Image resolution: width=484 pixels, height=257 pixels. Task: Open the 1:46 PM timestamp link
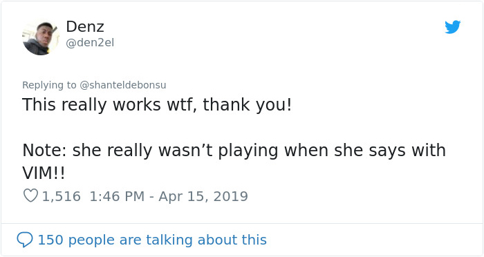[117, 196]
